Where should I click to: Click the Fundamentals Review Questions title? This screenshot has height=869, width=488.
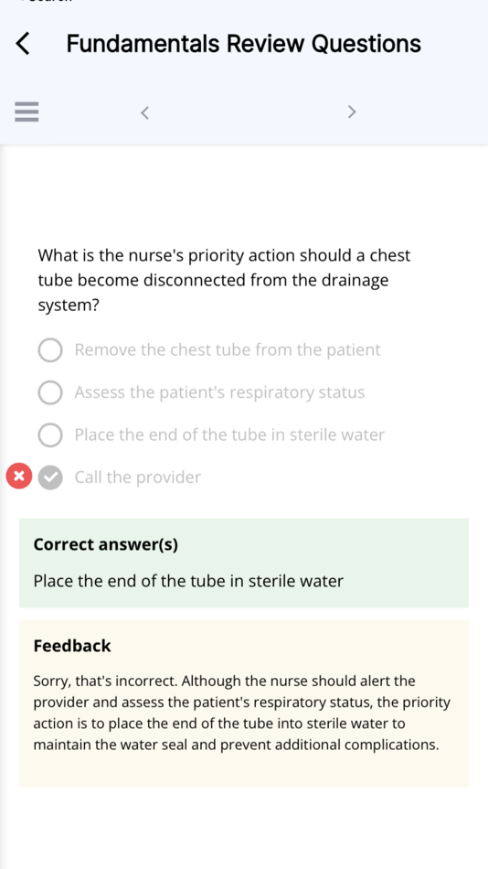click(244, 43)
